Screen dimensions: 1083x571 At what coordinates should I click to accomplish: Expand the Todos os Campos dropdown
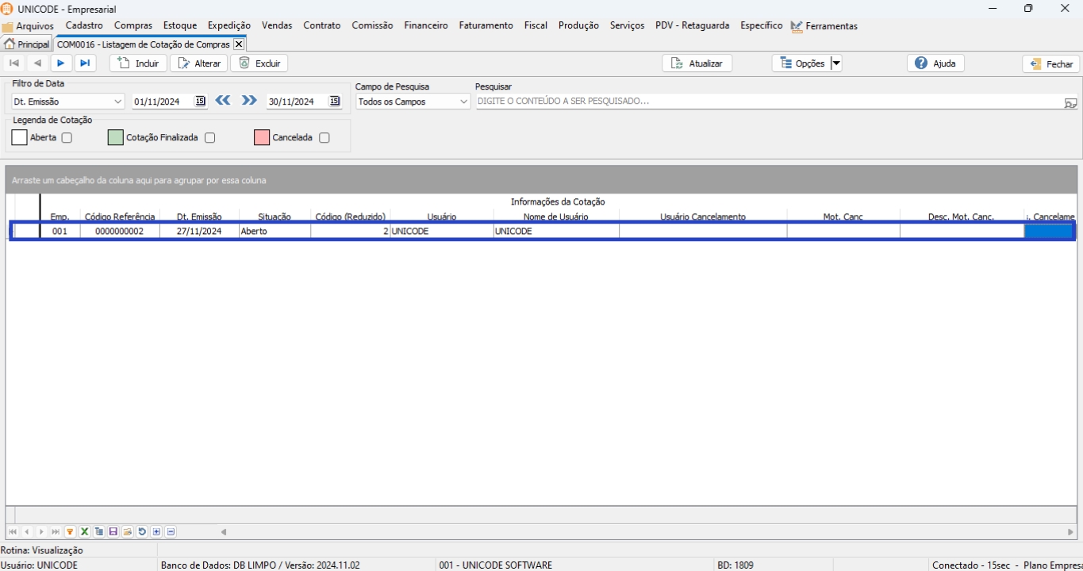pos(464,102)
